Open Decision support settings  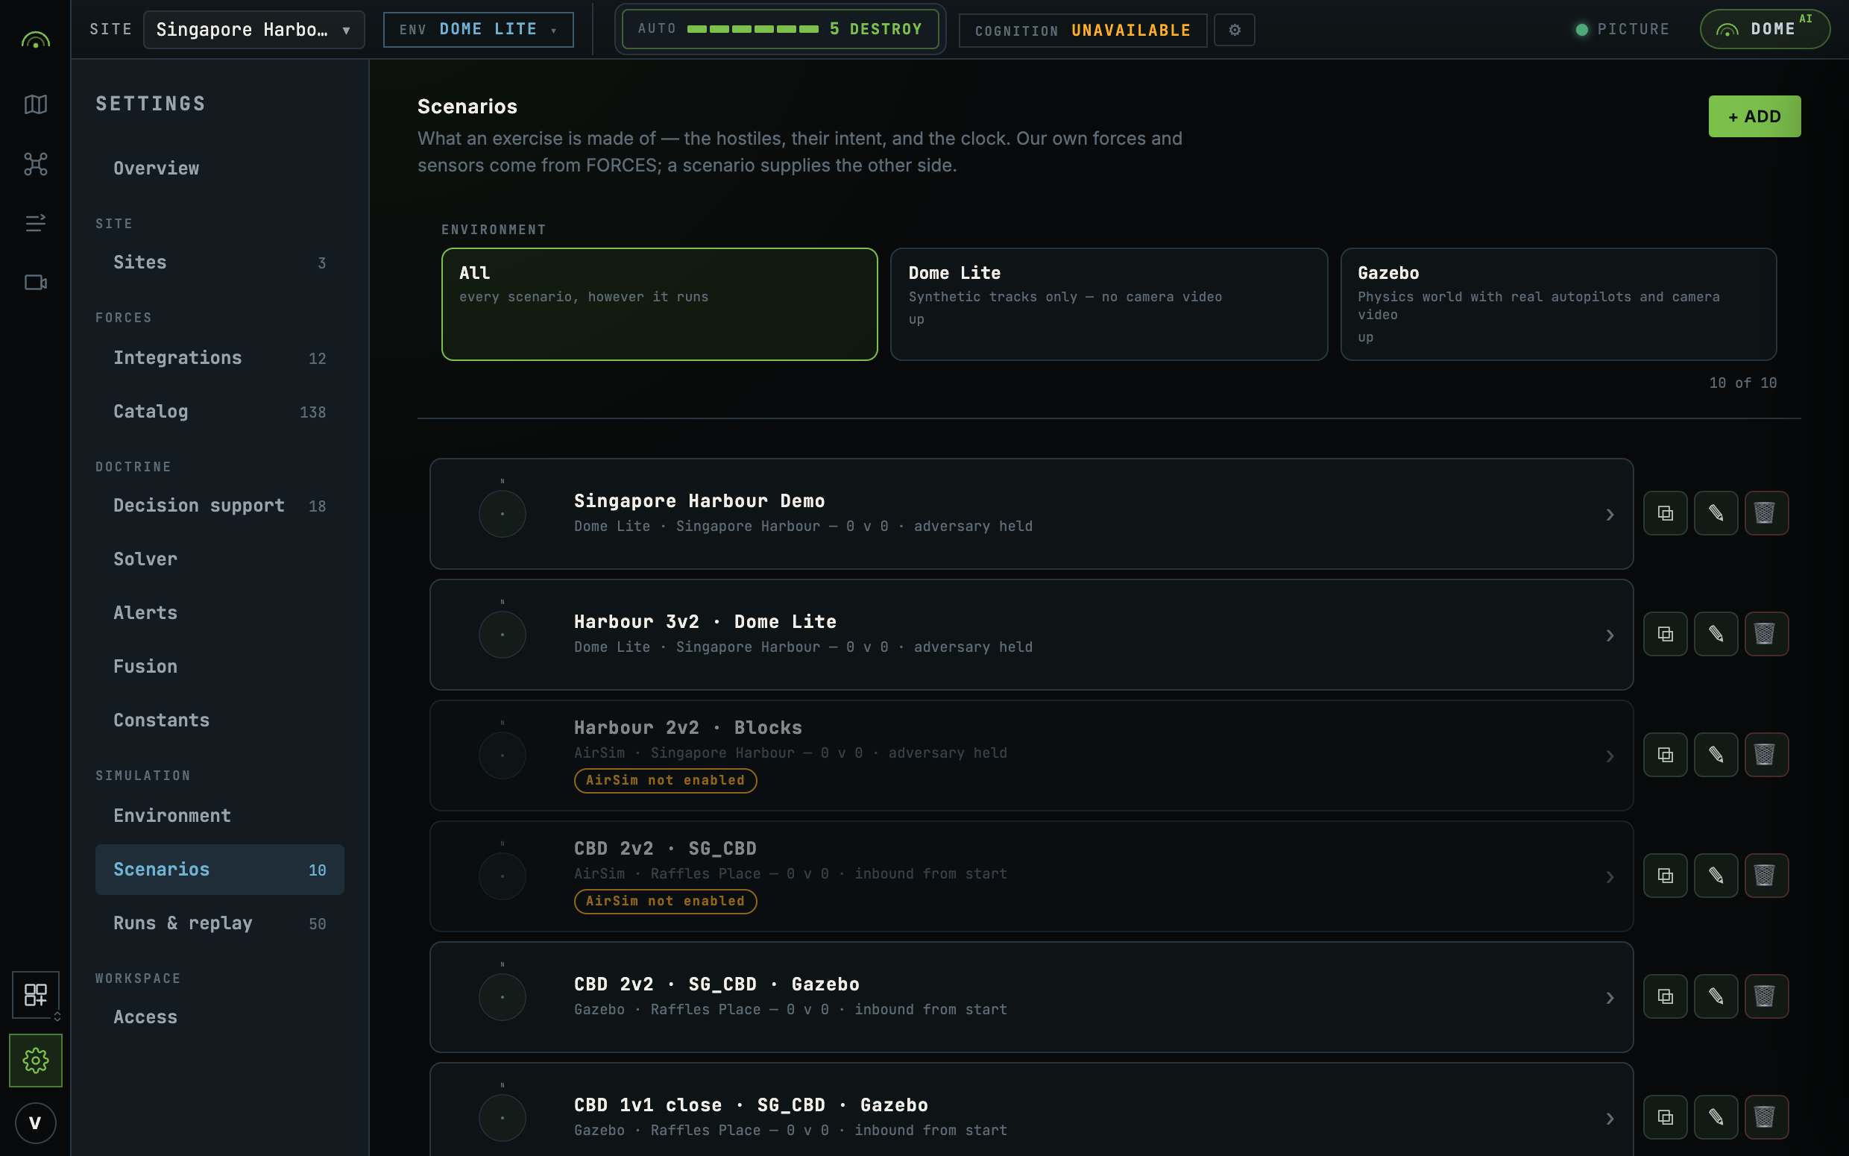(x=219, y=506)
